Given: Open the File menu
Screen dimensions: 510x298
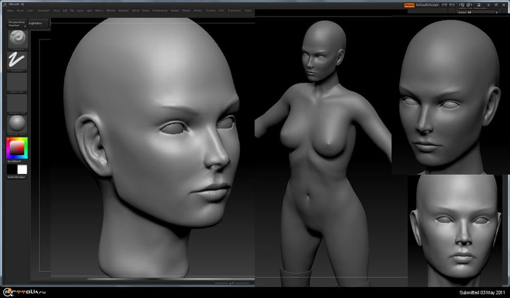Looking at the screenshot, I should tap(72, 11).
